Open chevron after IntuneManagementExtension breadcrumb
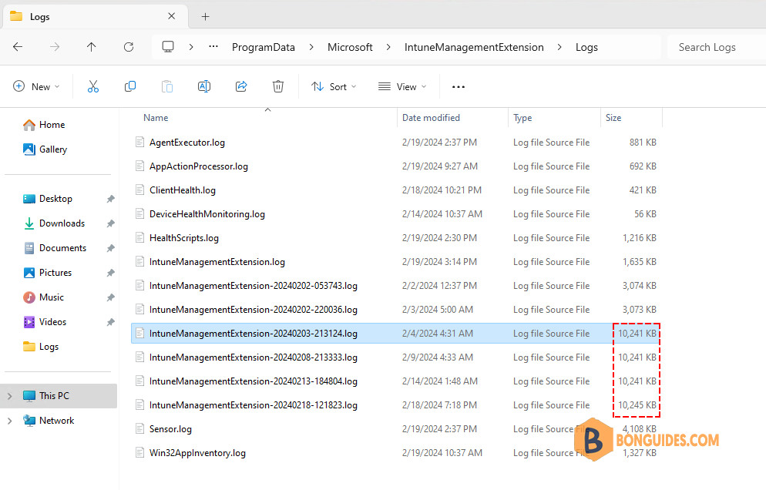The image size is (766, 490). [x=559, y=47]
